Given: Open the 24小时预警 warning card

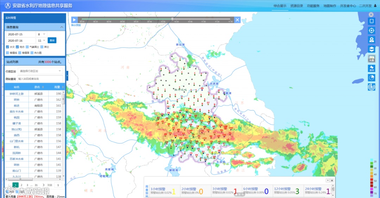Looking at the screenshot, I should tap(317, 191).
